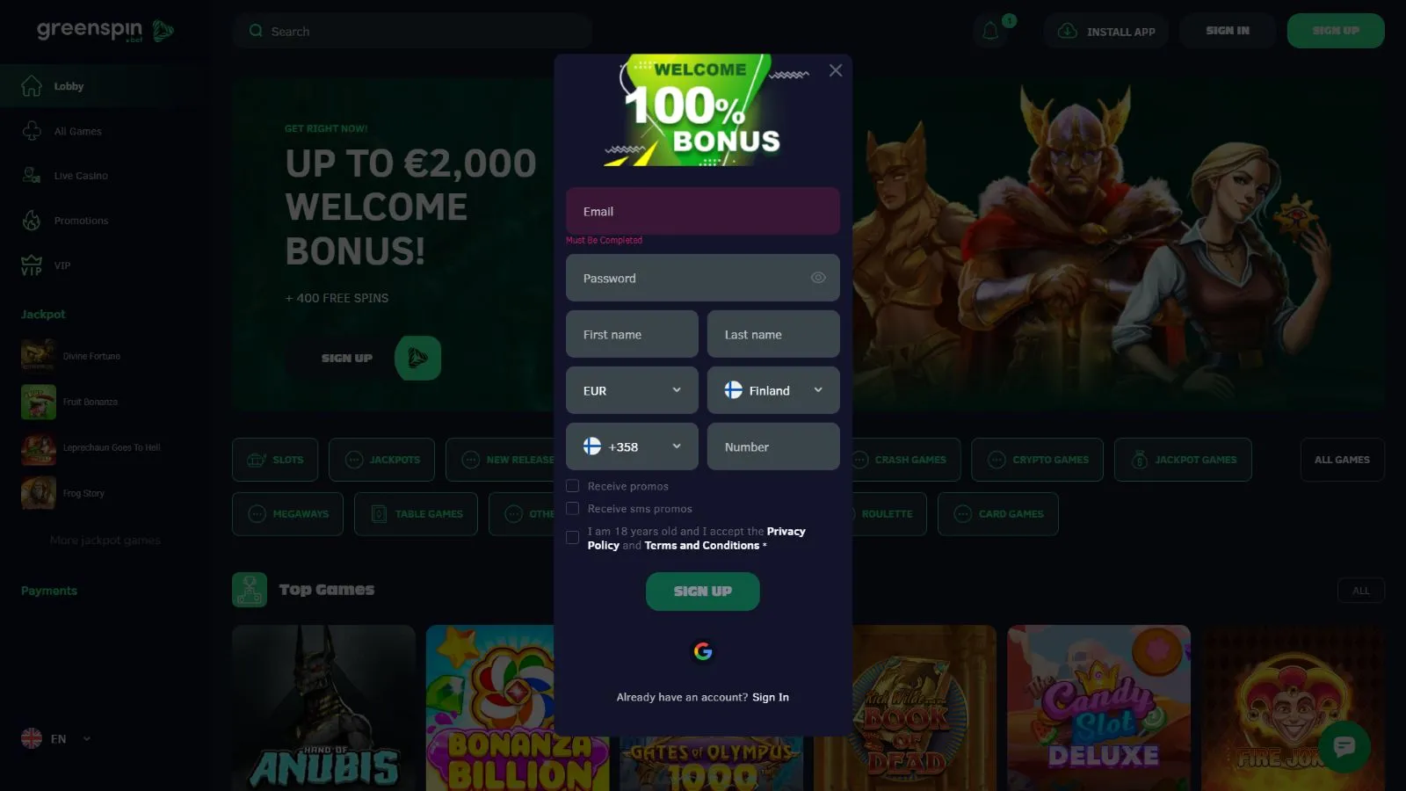This screenshot has width=1406, height=791.
Task: Open the notifications bell icon
Action: [990, 32]
